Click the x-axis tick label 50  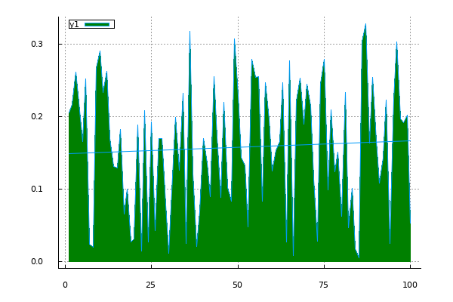237,285
